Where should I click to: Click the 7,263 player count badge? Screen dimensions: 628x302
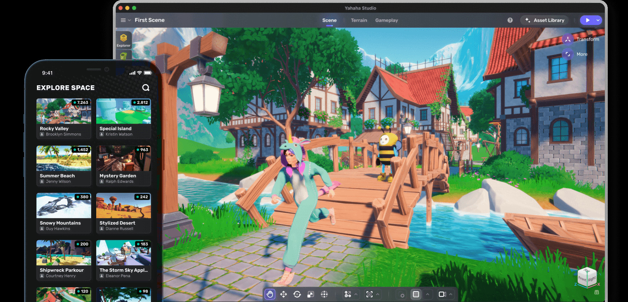tap(81, 103)
